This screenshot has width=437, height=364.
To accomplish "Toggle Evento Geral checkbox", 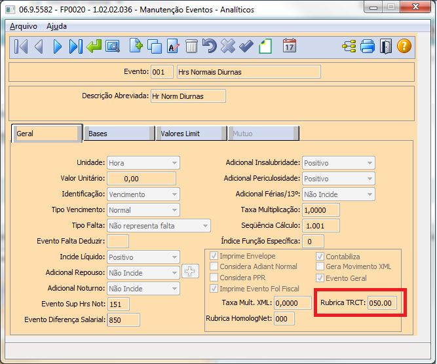I will point(320,278).
